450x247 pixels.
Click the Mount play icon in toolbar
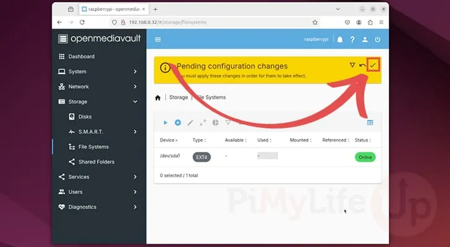(x=165, y=123)
